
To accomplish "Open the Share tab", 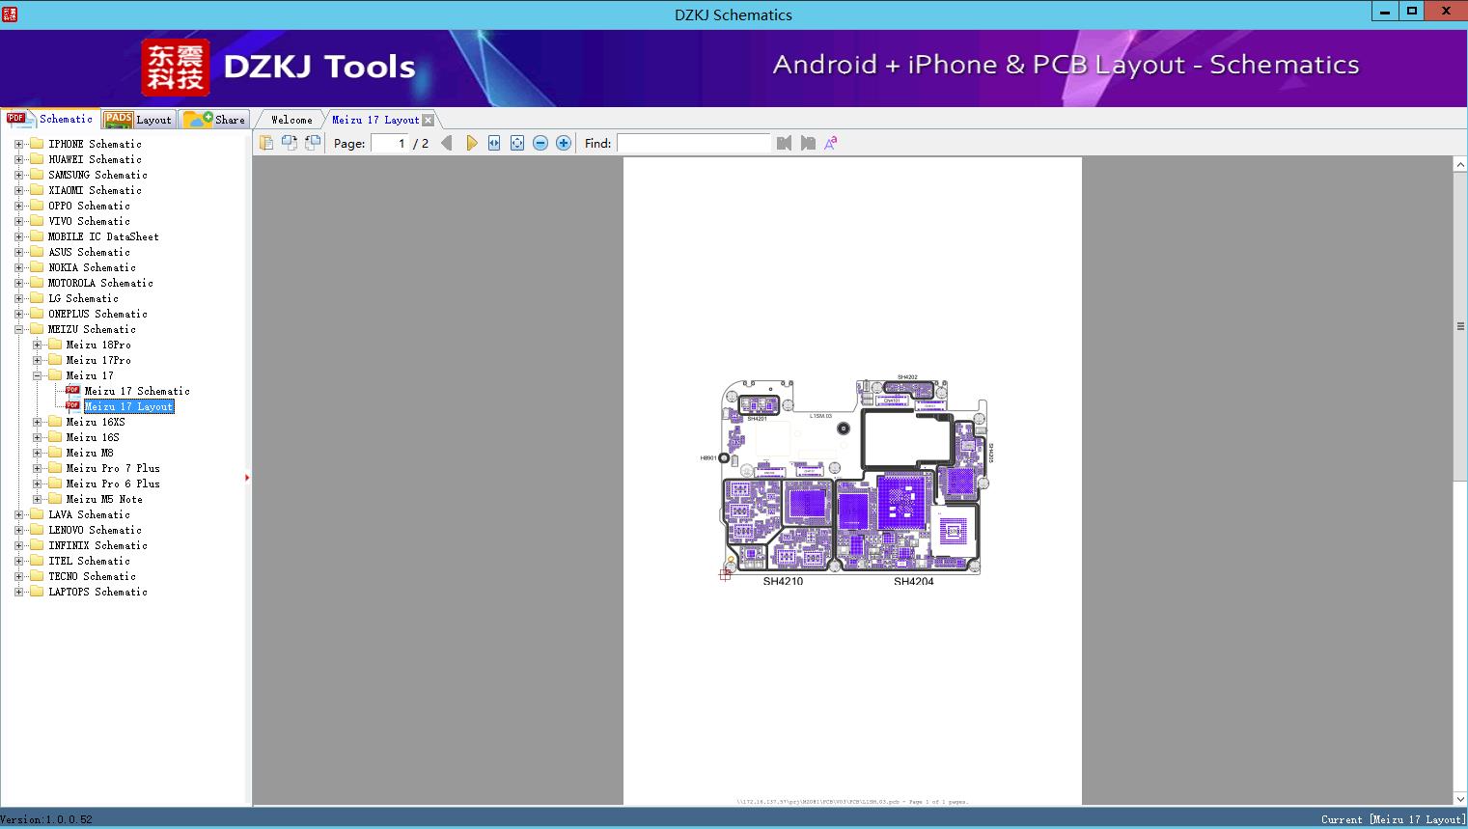I will 215,120.
